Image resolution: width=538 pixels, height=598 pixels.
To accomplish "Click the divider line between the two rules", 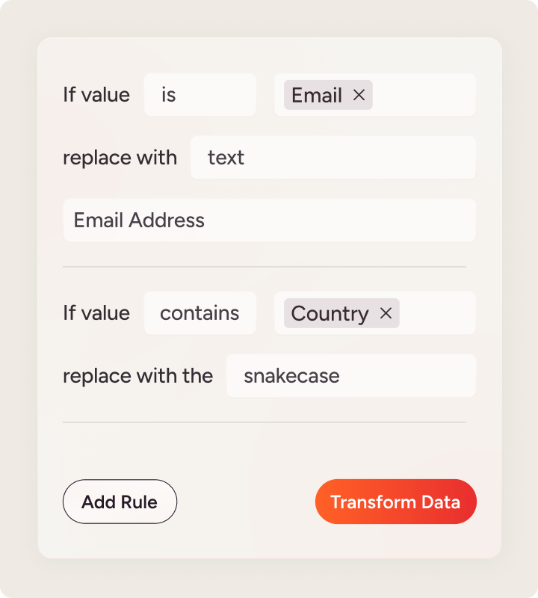I will (265, 267).
